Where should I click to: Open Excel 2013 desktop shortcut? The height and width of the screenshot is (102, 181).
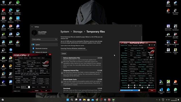tap(11, 42)
